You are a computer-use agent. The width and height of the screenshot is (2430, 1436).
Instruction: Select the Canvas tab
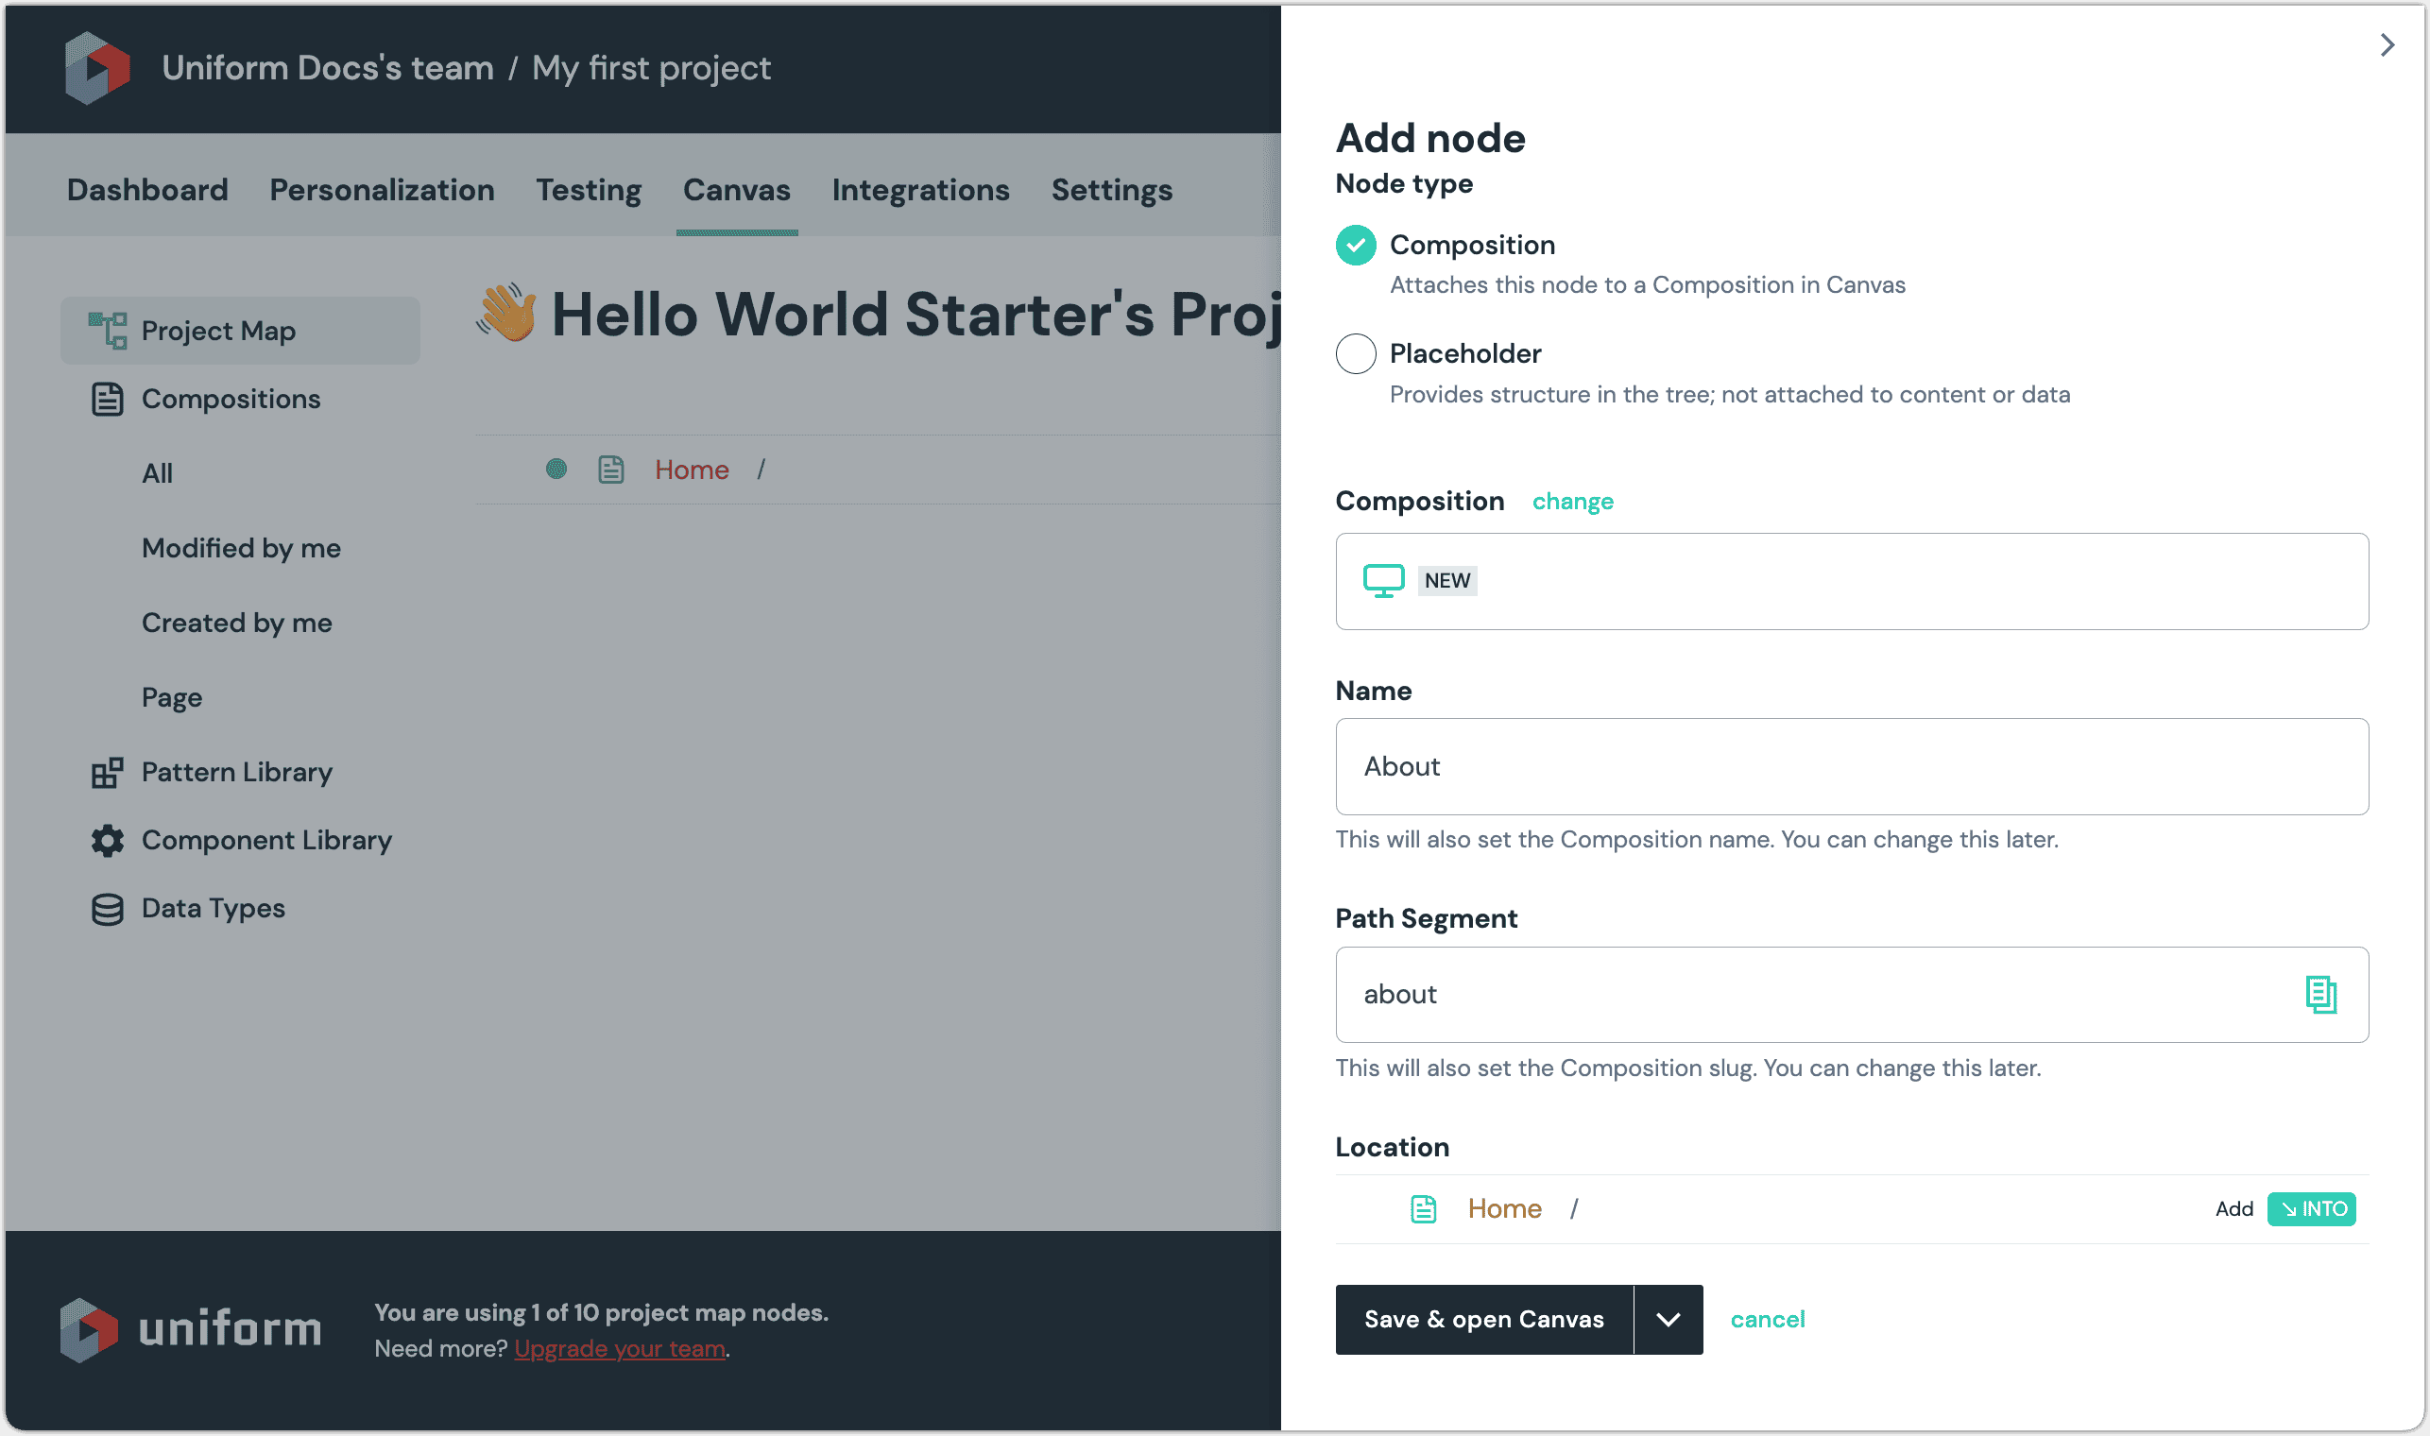(736, 190)
